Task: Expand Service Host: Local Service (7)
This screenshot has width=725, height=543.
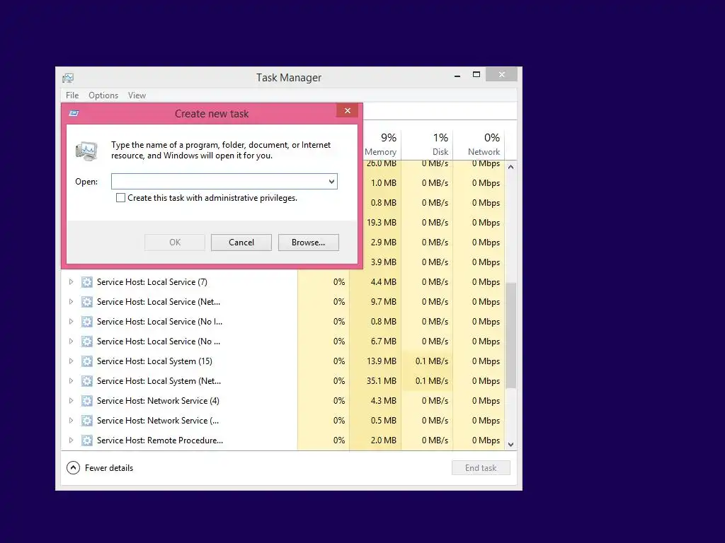Action: tap(71, 281)
